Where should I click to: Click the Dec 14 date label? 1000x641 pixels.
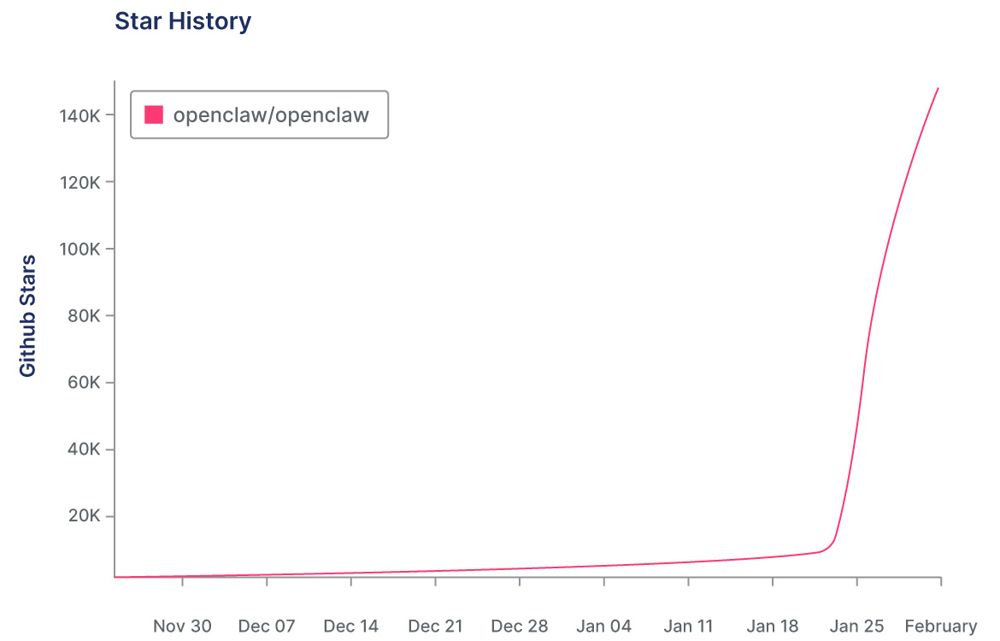coord(351,626)
